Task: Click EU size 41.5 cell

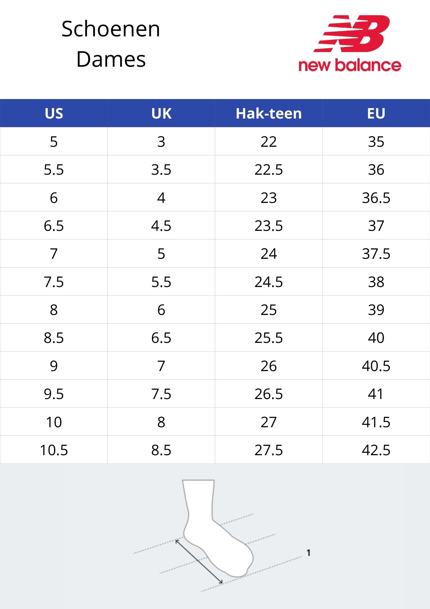Action: [x=376, y=422]
